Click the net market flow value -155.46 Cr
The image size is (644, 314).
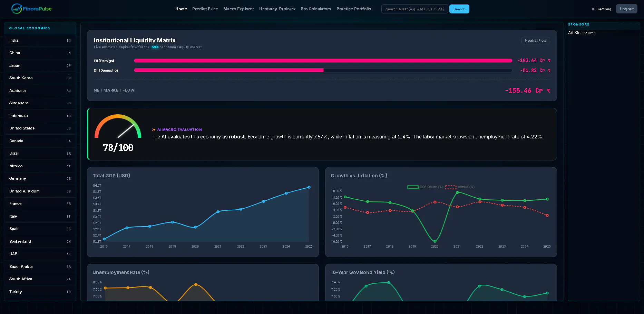(528, 91)
